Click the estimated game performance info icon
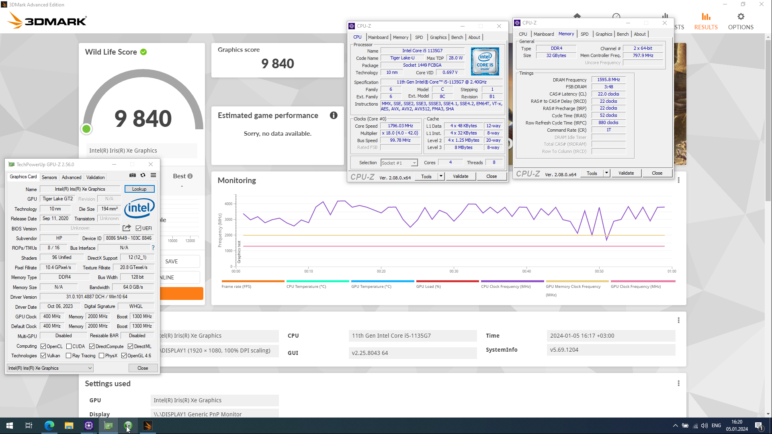The height and width of the screenshot is (434, 772). [334, 116]
